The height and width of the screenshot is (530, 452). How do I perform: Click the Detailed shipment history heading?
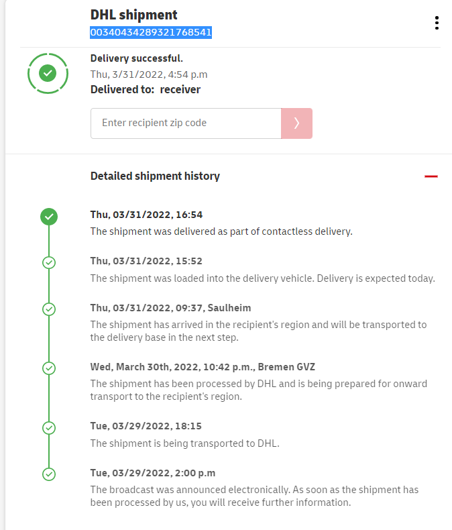point(155,176)
